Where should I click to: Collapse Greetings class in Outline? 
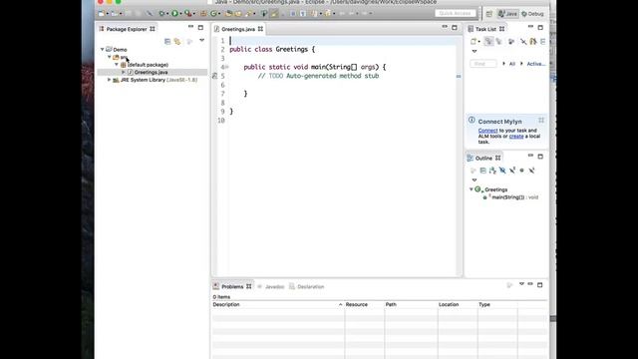(472, 189)
